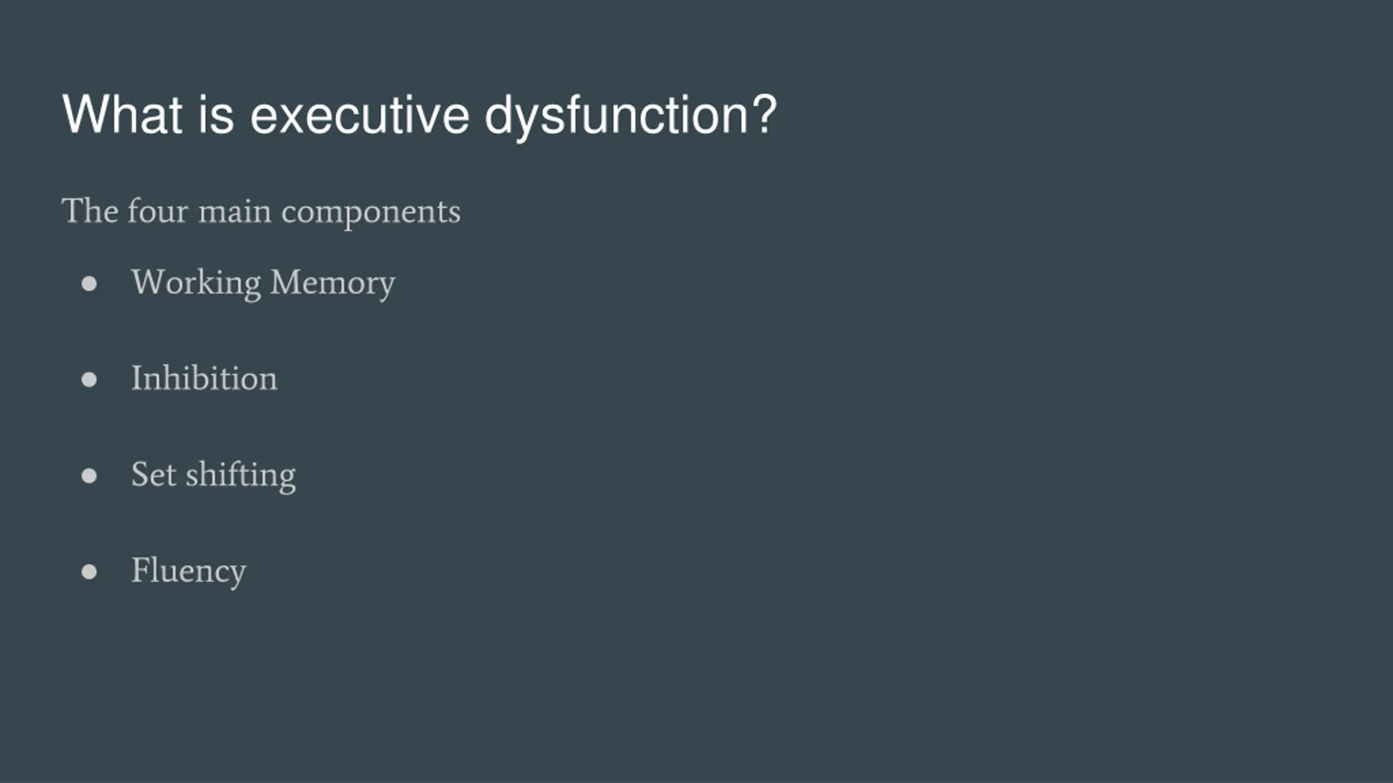
Task: Click the word "Set" in third bullet
Action: point(154,474)
